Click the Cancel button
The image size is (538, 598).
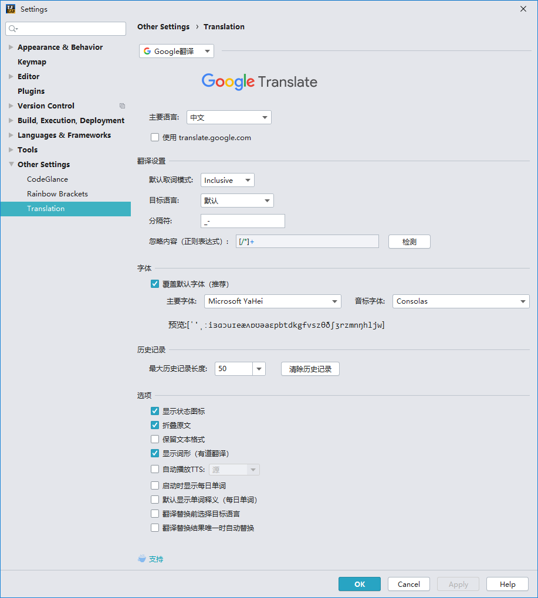[x=409, y=584]
